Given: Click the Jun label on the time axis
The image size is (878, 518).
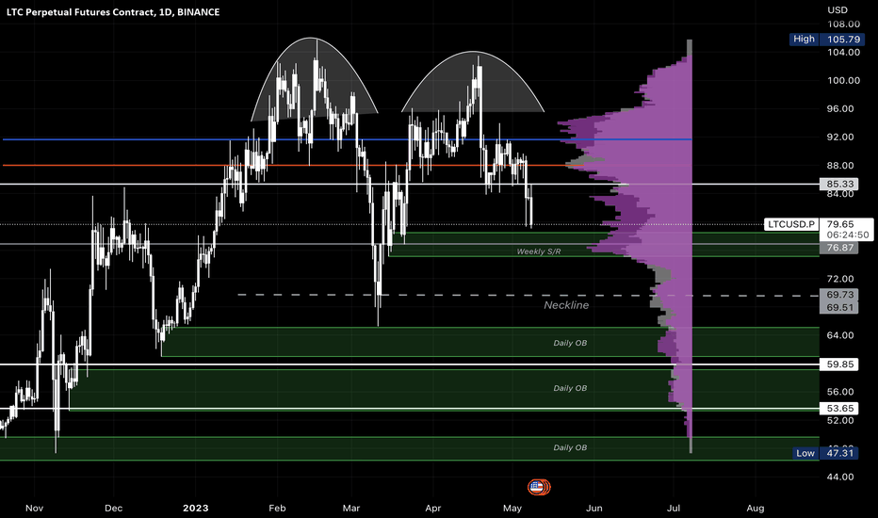Looking at the screenshot, I should pos(594,509).
